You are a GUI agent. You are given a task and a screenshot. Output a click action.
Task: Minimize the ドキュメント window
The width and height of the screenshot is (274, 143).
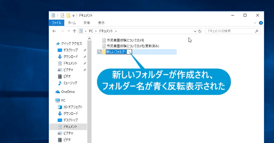233,15
